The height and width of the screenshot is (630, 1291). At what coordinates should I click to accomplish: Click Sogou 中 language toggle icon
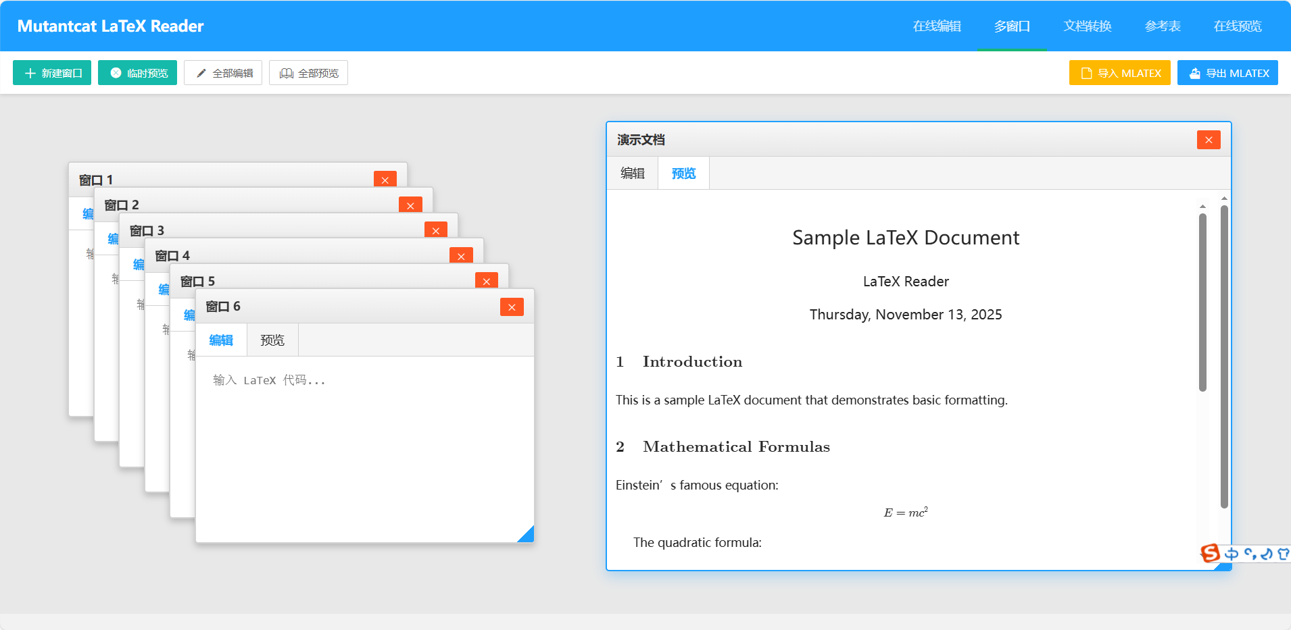coord(1232,554)
